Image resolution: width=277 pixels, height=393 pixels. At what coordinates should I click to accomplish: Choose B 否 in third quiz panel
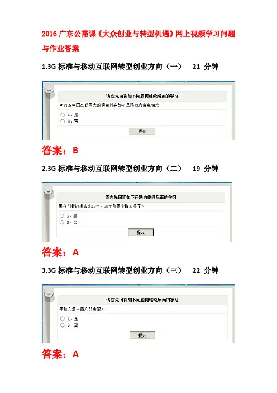[x=62, y=325]
